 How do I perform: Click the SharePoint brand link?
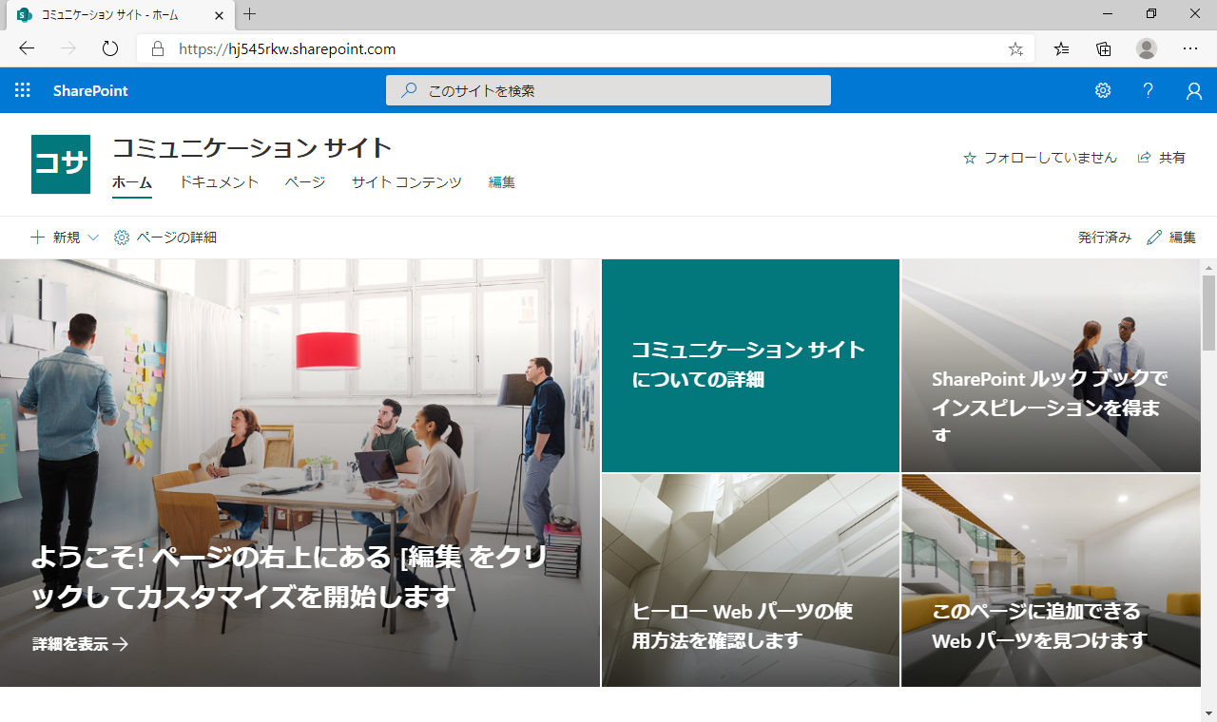[90, 90]
